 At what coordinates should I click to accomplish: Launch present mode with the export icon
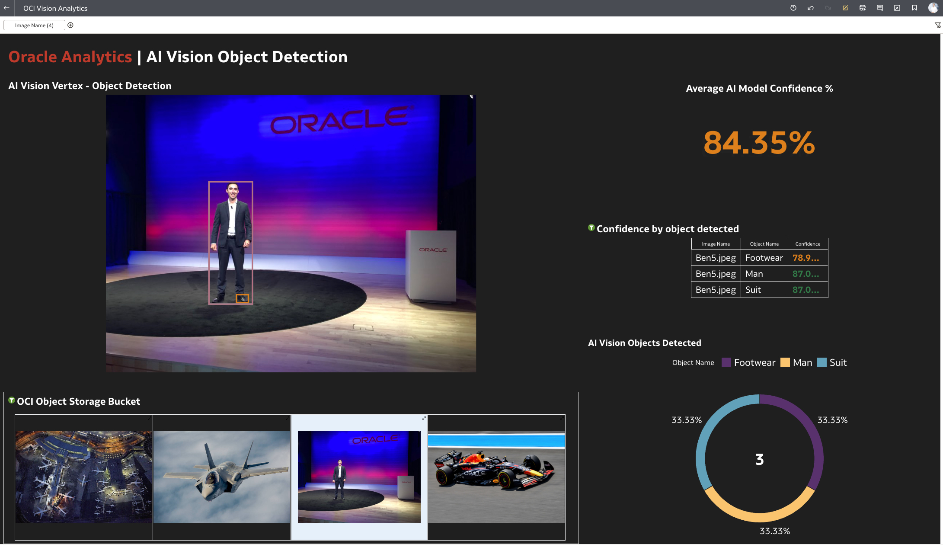pos(897,8)
